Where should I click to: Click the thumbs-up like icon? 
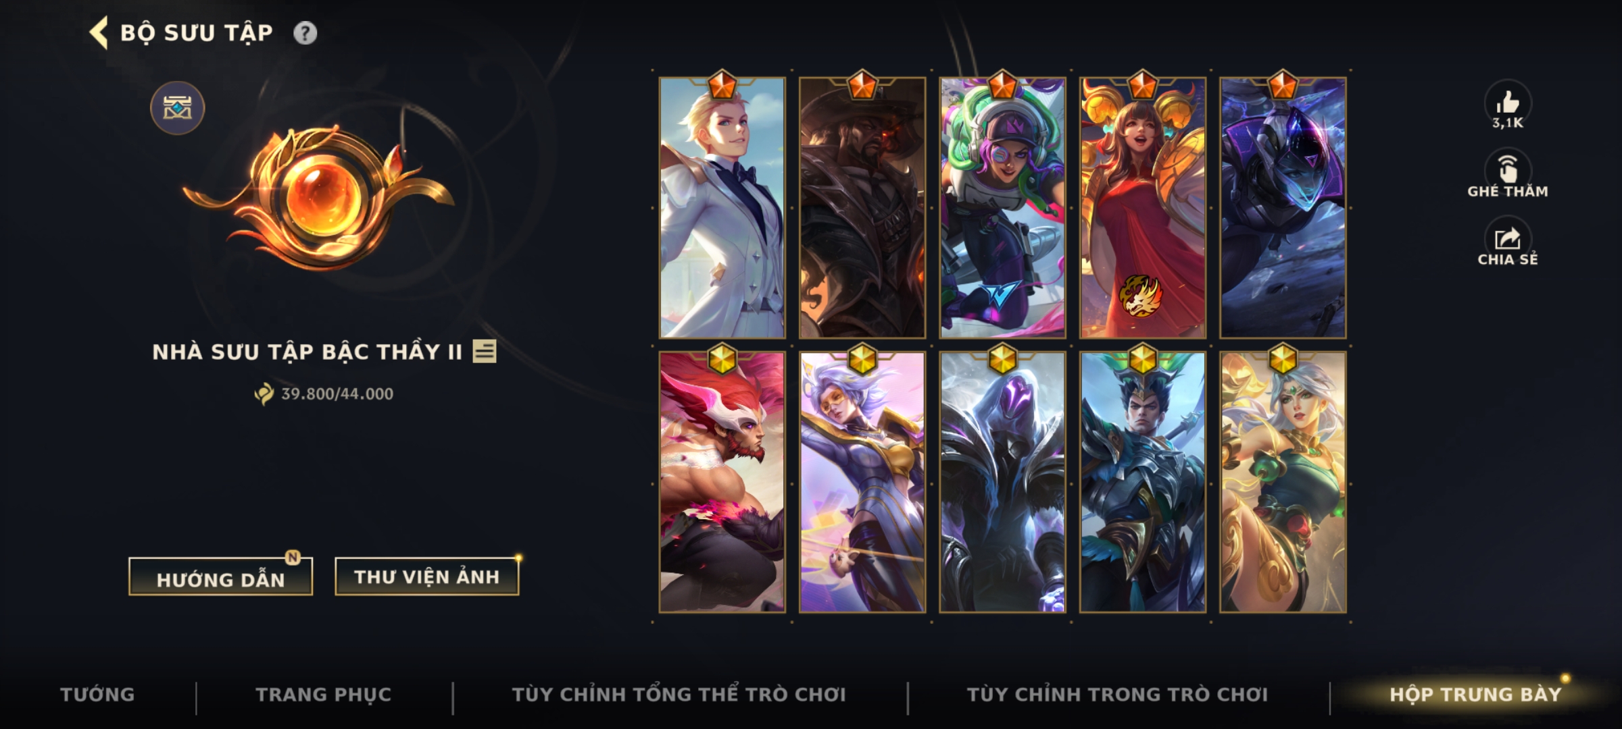click(1508, 103)
